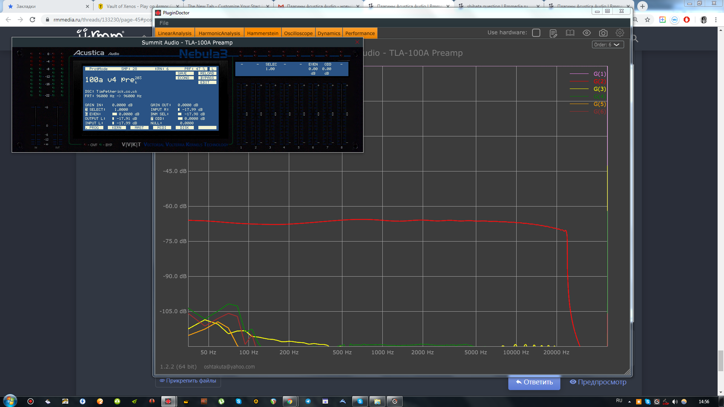Image resolution: width=724 pixels, height=407 pixels.
Task: Open Chrome from the taskbar
Action: point(290,401)
